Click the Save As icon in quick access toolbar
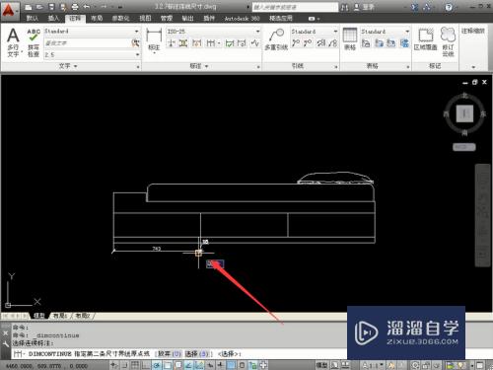This screenshot has height=370, width=493. (63, 7)
